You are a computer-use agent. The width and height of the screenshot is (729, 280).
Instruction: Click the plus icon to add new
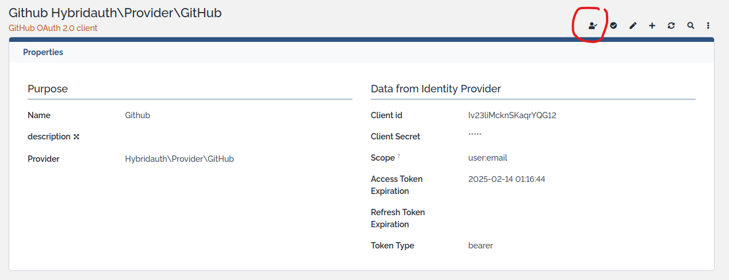coord(652,26)
